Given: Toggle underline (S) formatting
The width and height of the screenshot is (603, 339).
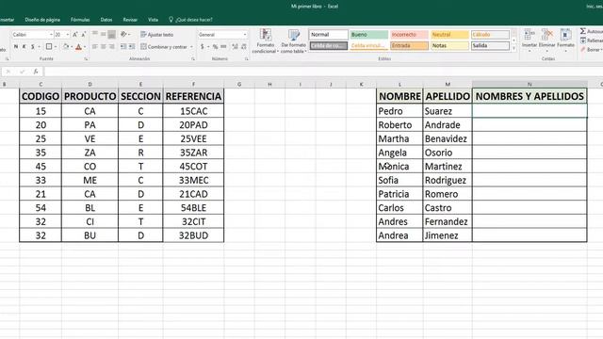Looking at the screenshot, I should coord(33,46).
